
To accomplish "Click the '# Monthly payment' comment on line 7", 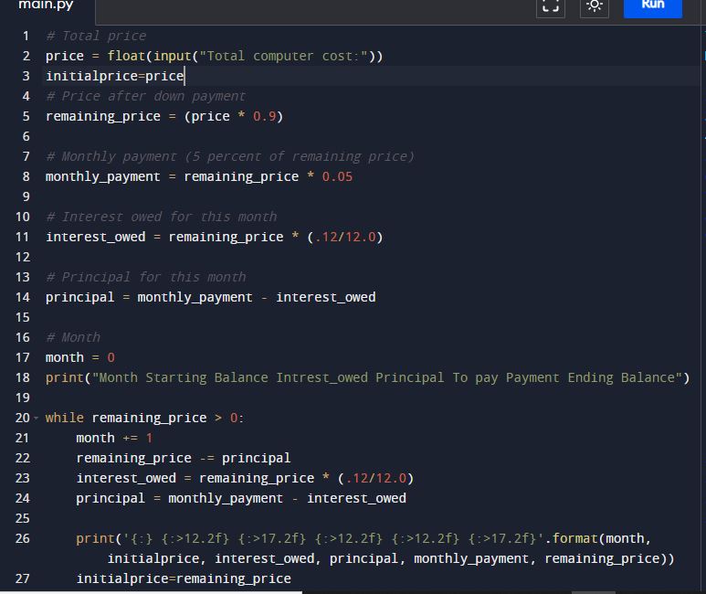I will [229, 156].
